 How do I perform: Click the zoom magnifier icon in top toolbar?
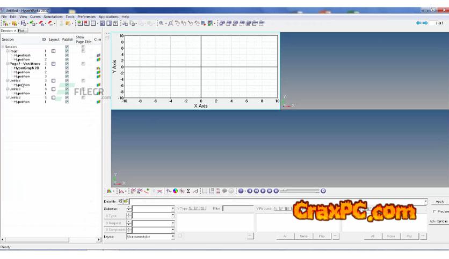pos(161,23)
